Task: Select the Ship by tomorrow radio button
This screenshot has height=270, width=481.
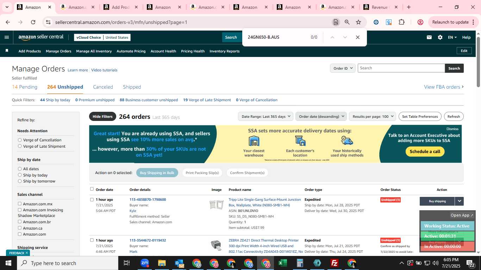Action: (x=20, y=181)
